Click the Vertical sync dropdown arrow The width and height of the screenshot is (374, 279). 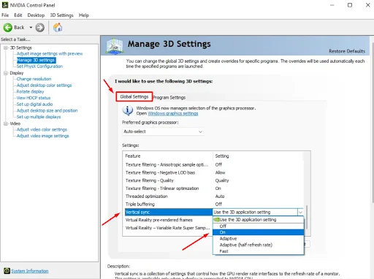click(300, 213)
